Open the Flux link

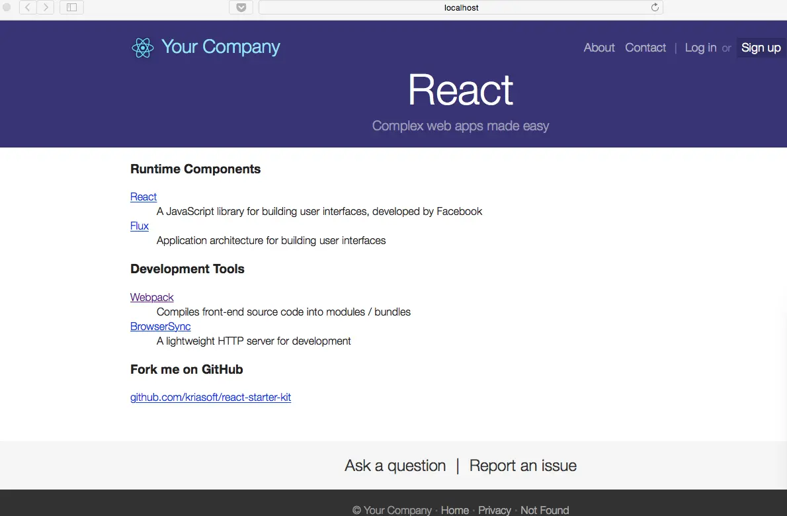point(140,226)
